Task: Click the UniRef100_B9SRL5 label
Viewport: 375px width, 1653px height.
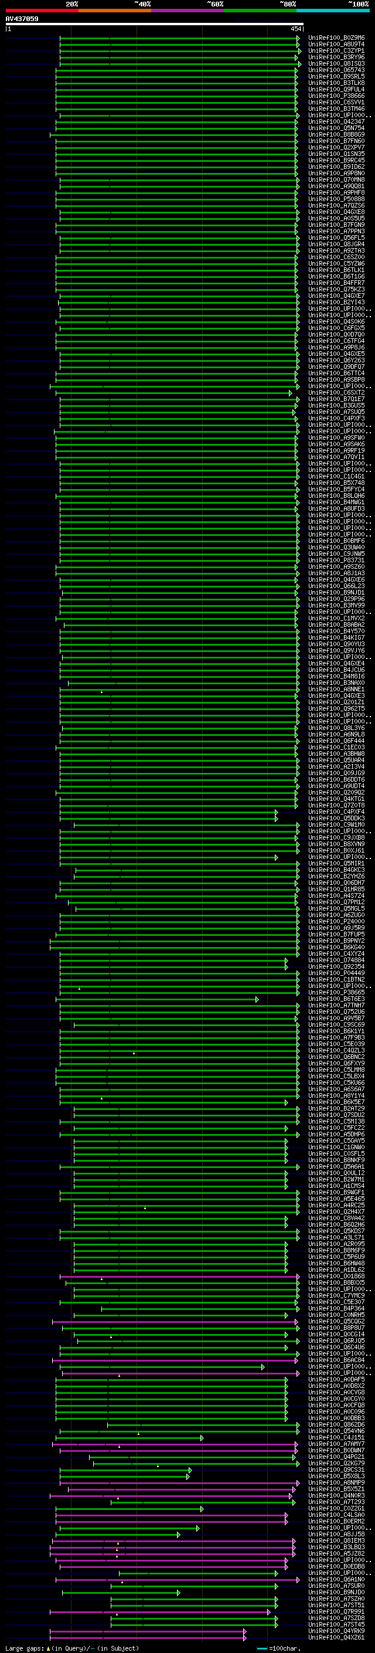Action: click(336, 76)
